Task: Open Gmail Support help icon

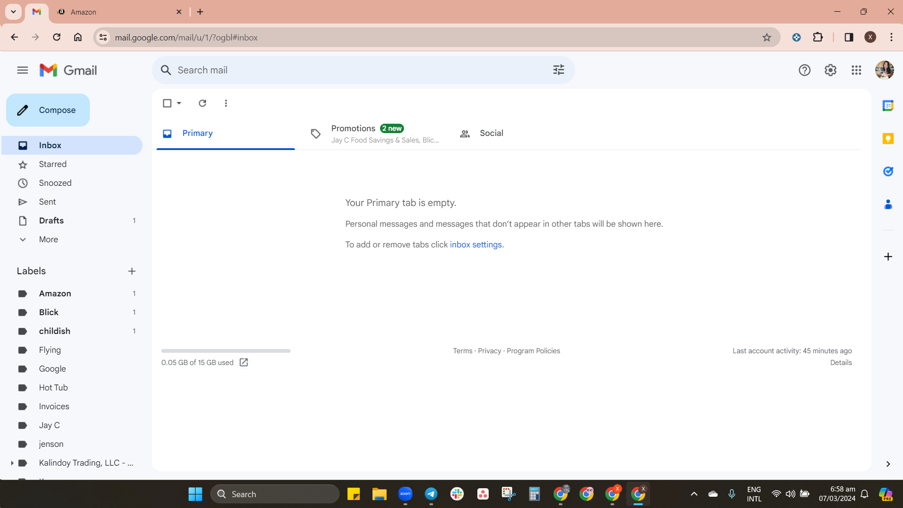Action: 804,71
